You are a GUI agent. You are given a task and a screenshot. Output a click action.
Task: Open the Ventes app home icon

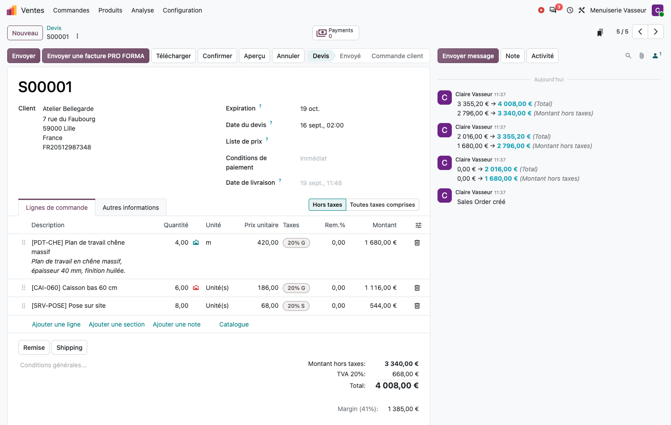point(12,10)
